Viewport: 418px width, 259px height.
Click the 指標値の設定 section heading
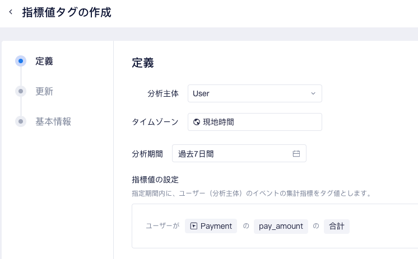tap(155, 180)
